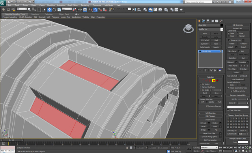
Task: Pick the Rectangular Selection Region tool
Action: click(39, 9)
